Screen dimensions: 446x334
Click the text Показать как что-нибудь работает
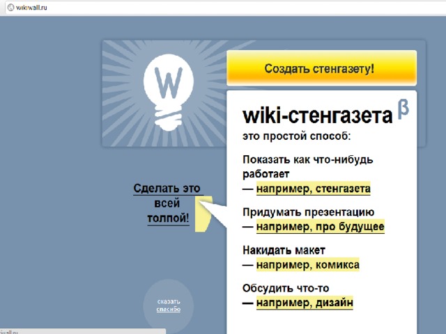point(308,167)
